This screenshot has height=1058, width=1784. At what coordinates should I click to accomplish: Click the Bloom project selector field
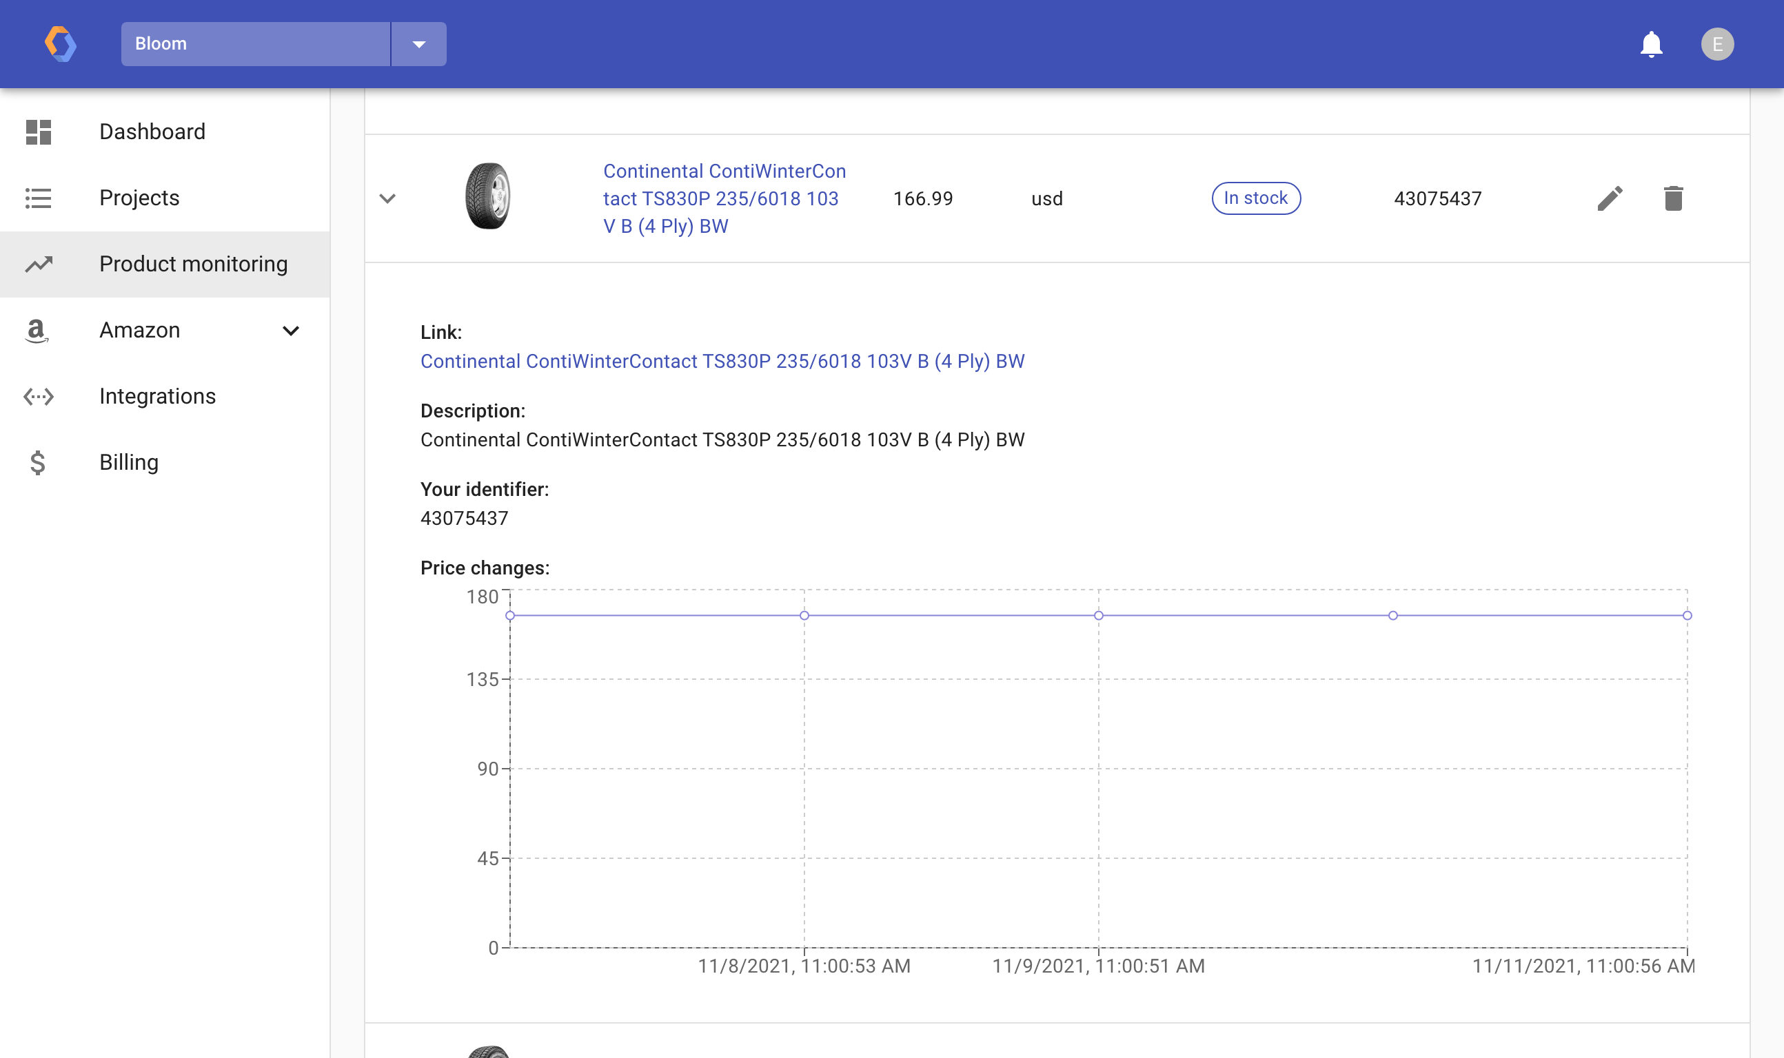click(x=255, y=44)
